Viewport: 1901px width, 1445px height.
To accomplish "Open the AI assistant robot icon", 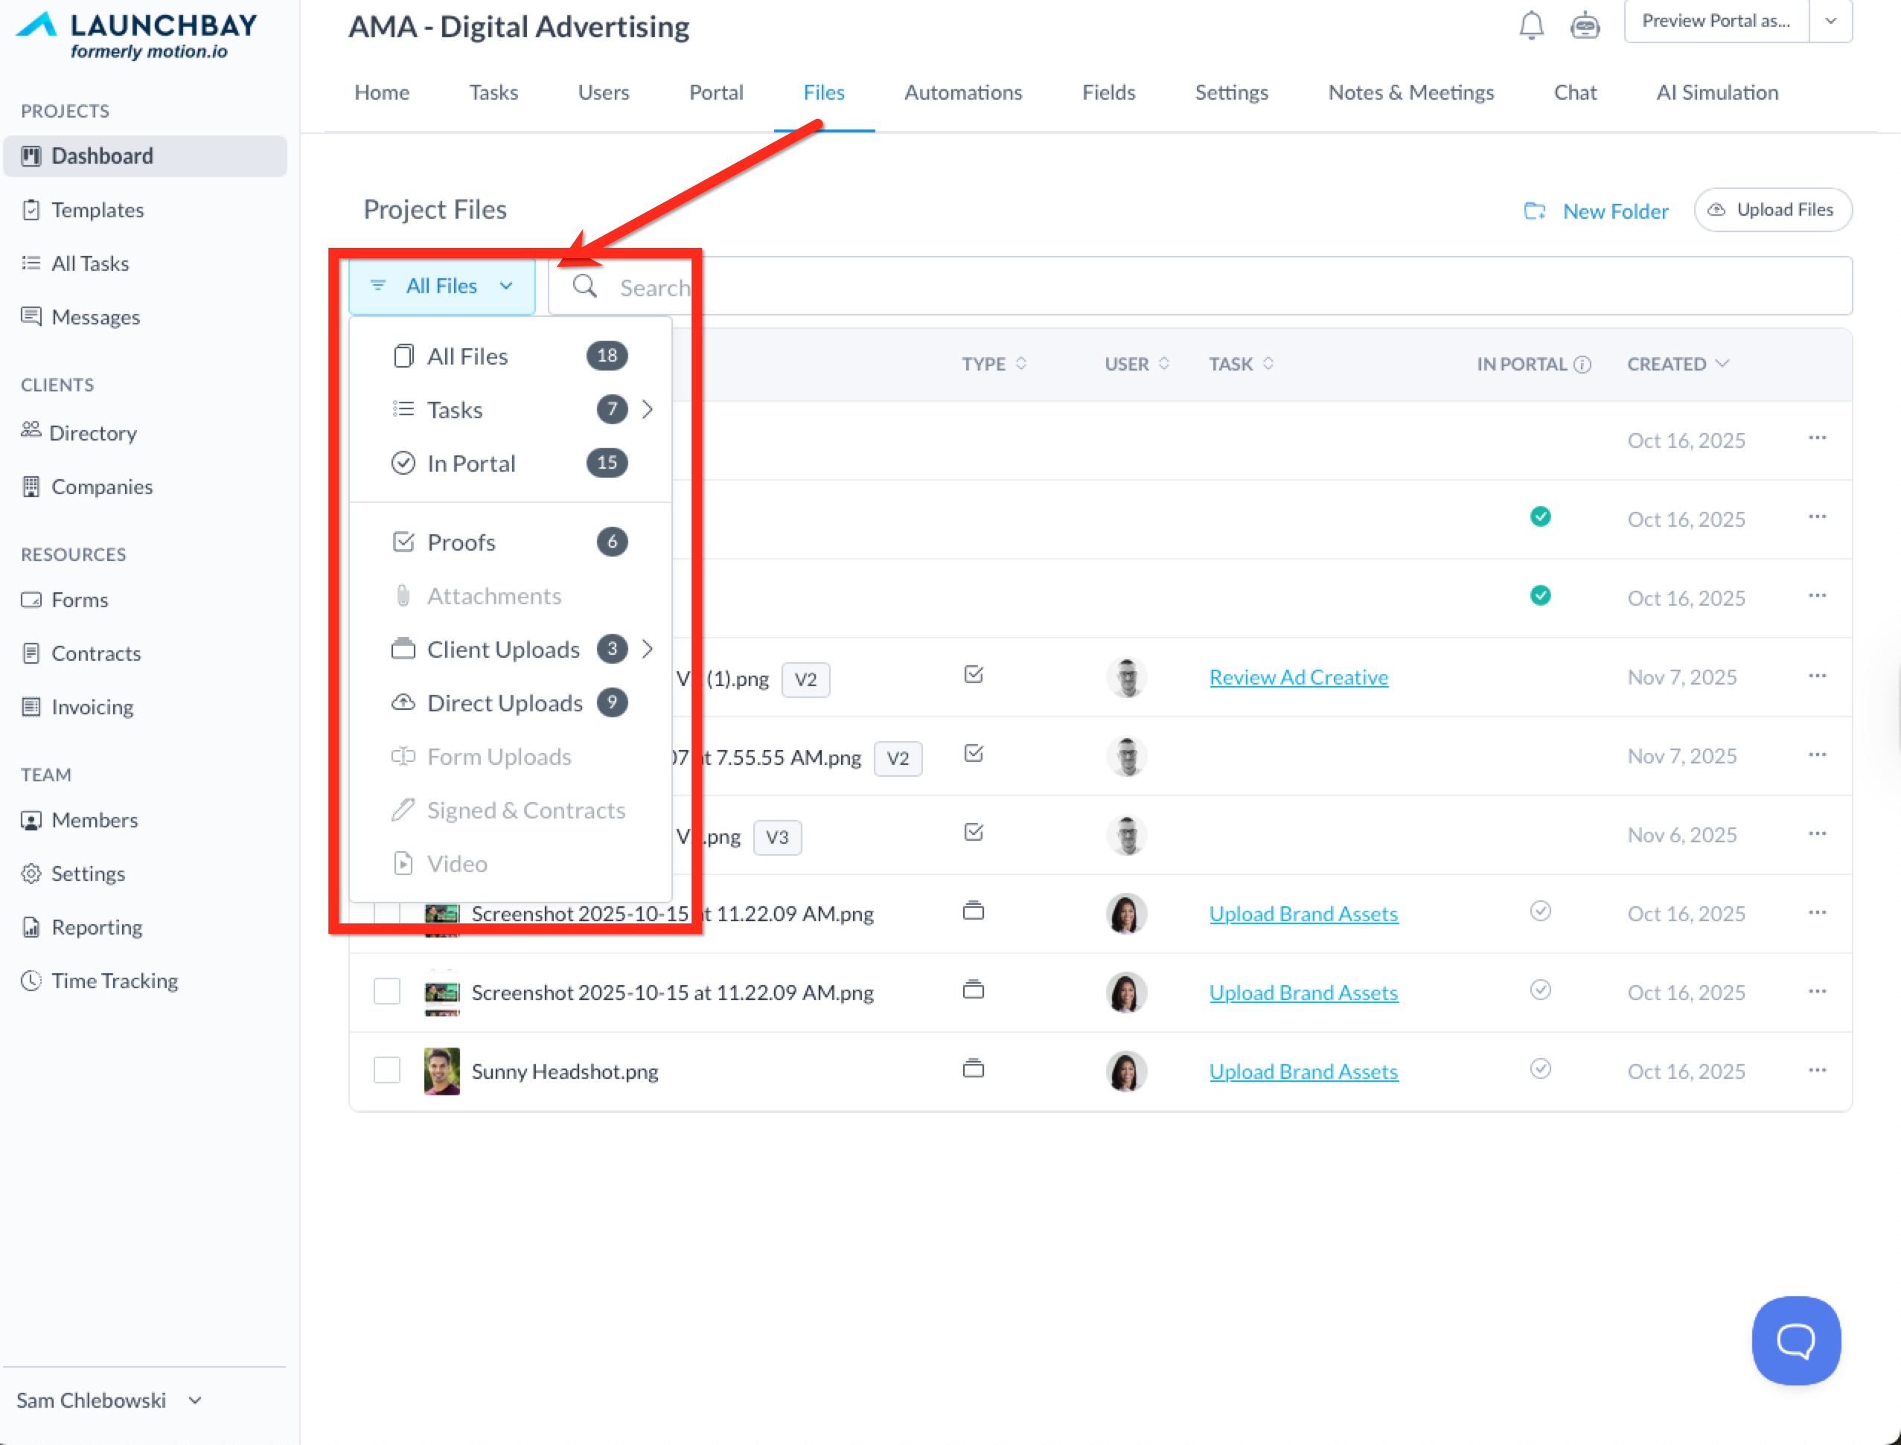I will [x=1585, y=25].
